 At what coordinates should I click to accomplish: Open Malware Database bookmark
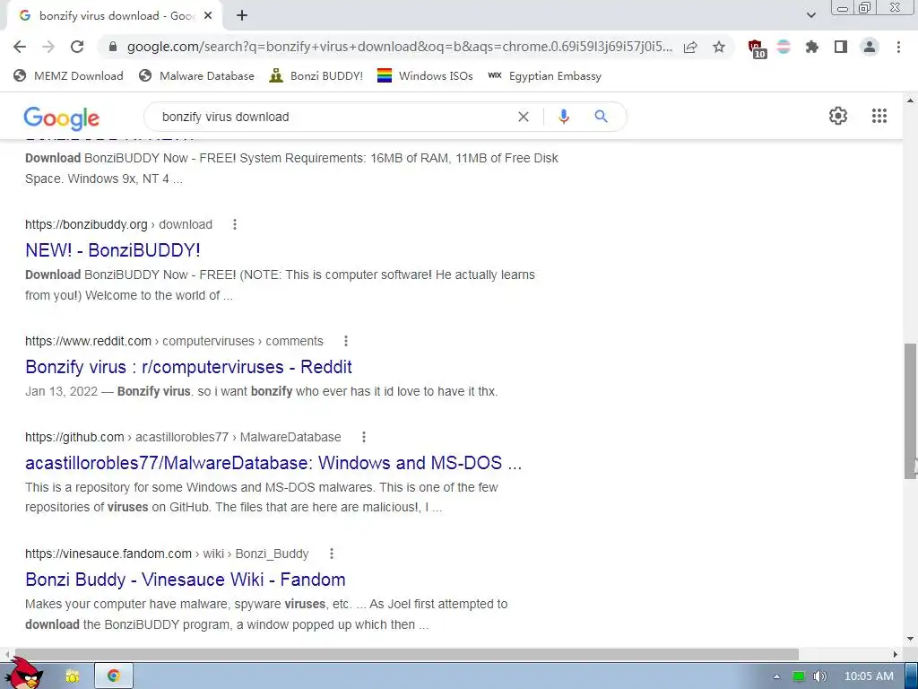(196, 75)
